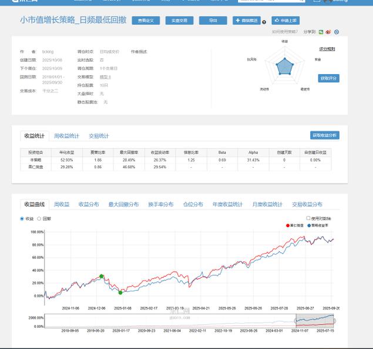The width and height of the screenshot is (373, 349).
Task: Click the Weibo share icon
Action: (328, 32)
